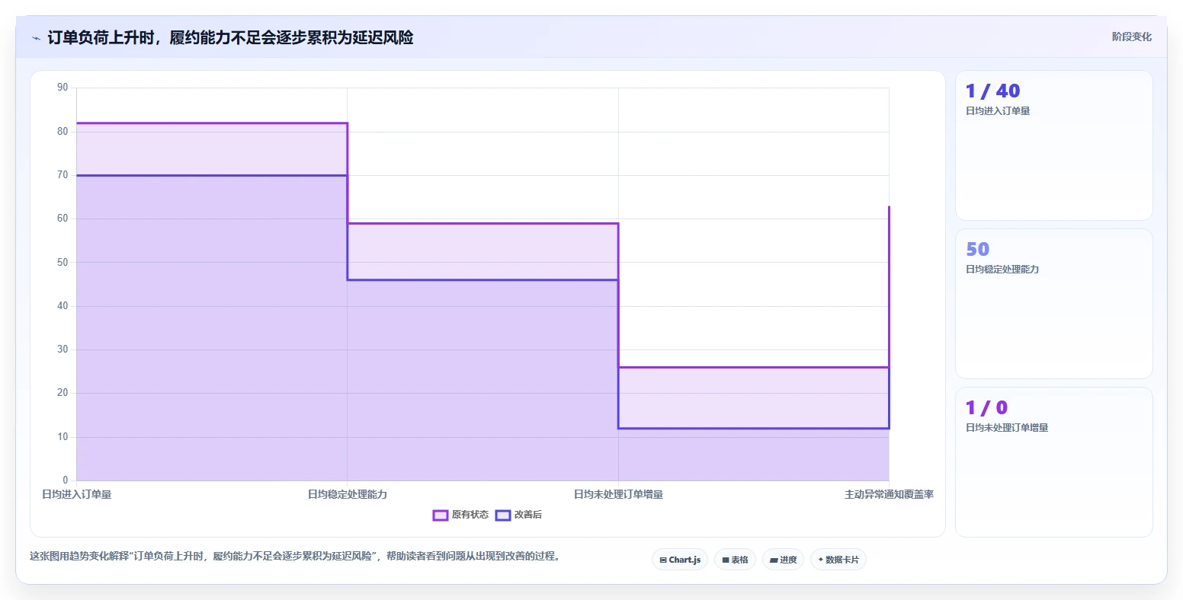Click the 改善后 step segment at value 46
Image resolution: width=1183 pixels, height=600 pixels.
point(482,279)
